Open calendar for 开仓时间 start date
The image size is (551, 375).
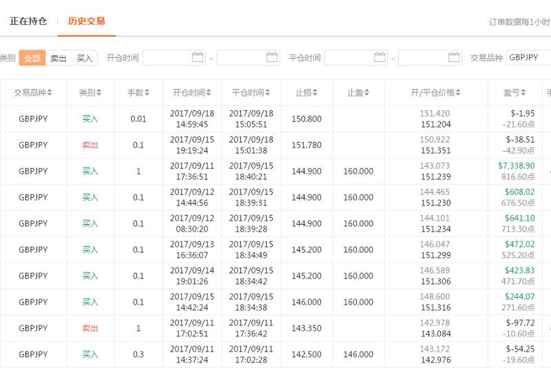click(x=198, y=57)
